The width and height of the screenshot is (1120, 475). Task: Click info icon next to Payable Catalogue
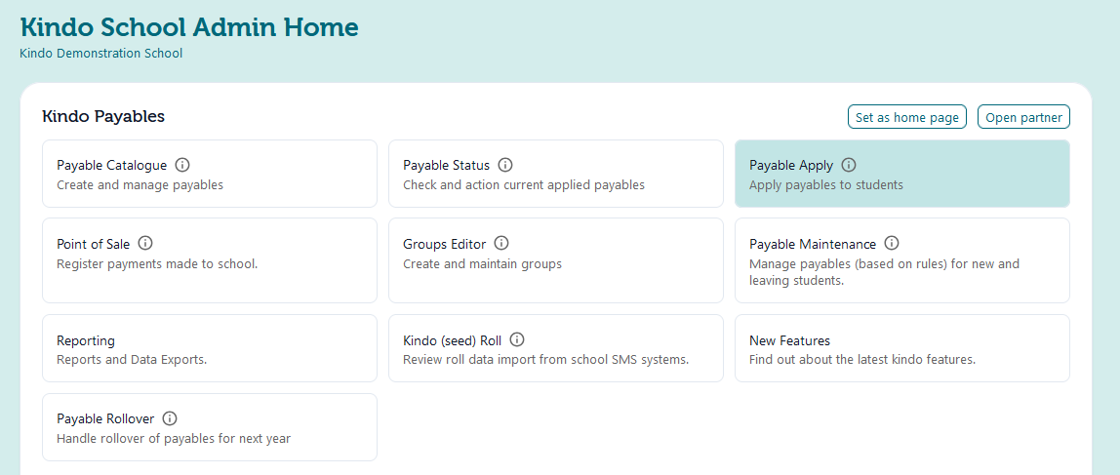pos(182,165)
